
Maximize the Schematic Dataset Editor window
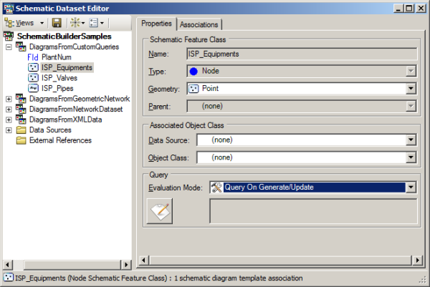pyautogui.click(x=409, y=9)
